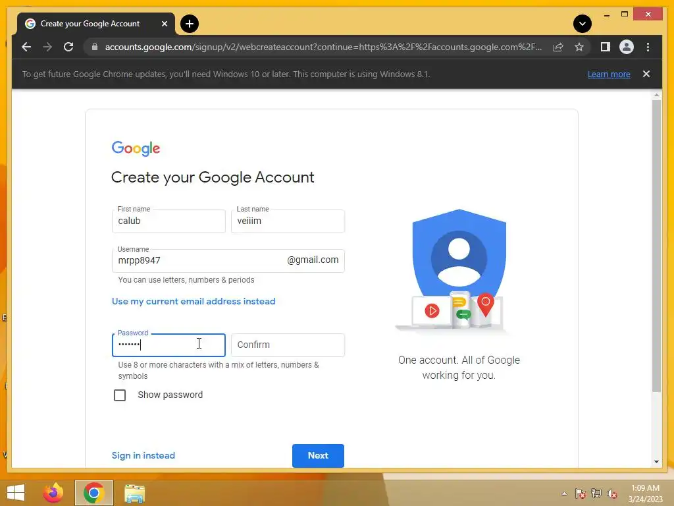Click the scrollbar up arrow
The image size is (674, 506).
[656, 95]
